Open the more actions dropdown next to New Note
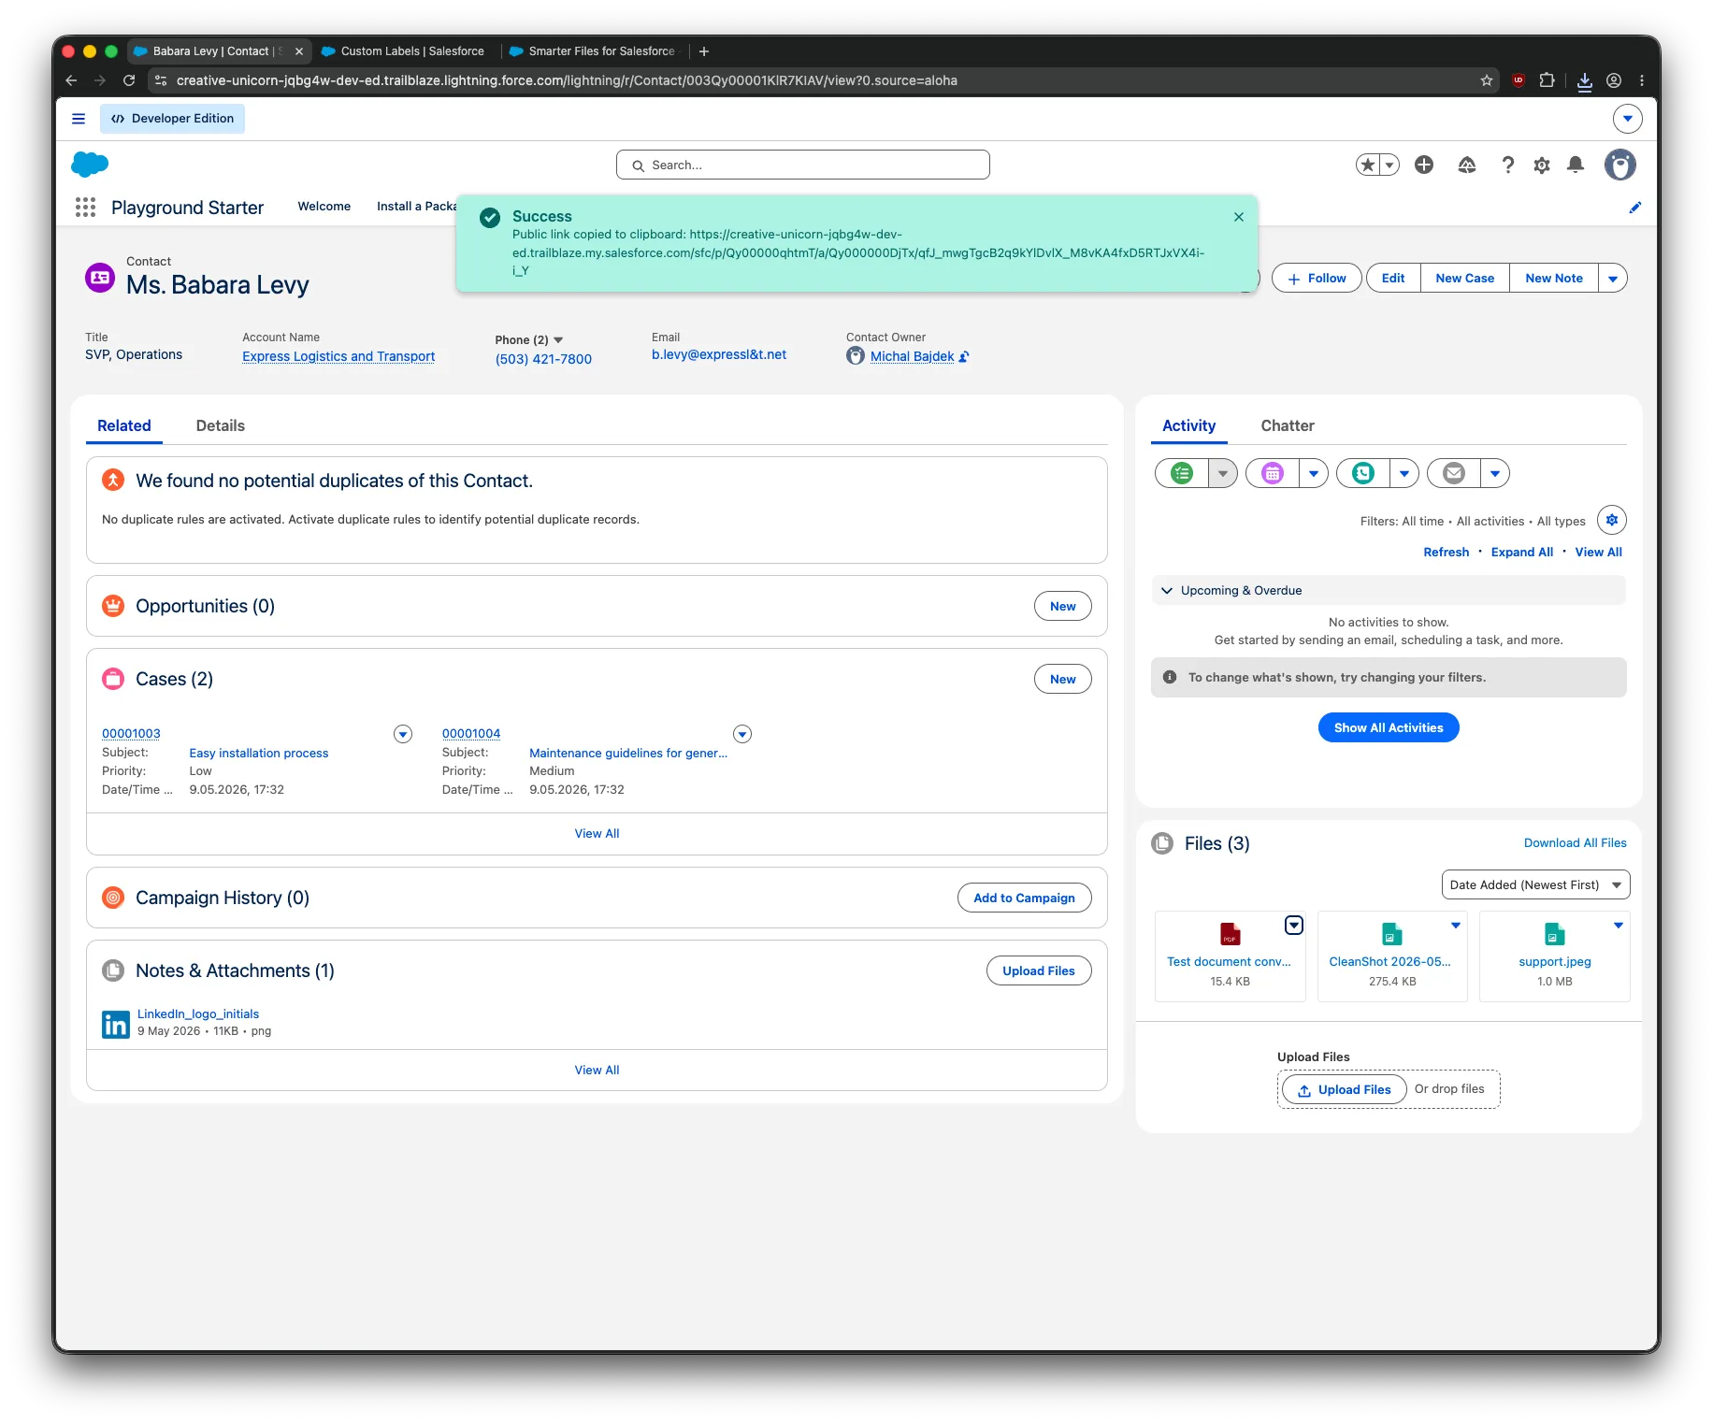 point(1613,279)
